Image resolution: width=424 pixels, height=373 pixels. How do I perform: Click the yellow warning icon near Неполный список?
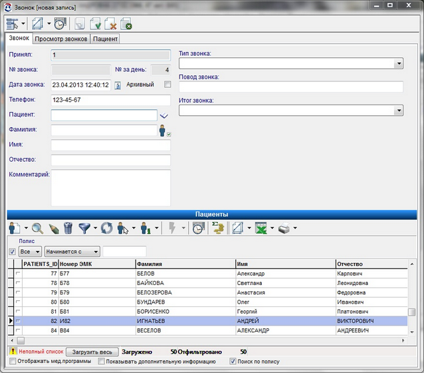point(13,351)
